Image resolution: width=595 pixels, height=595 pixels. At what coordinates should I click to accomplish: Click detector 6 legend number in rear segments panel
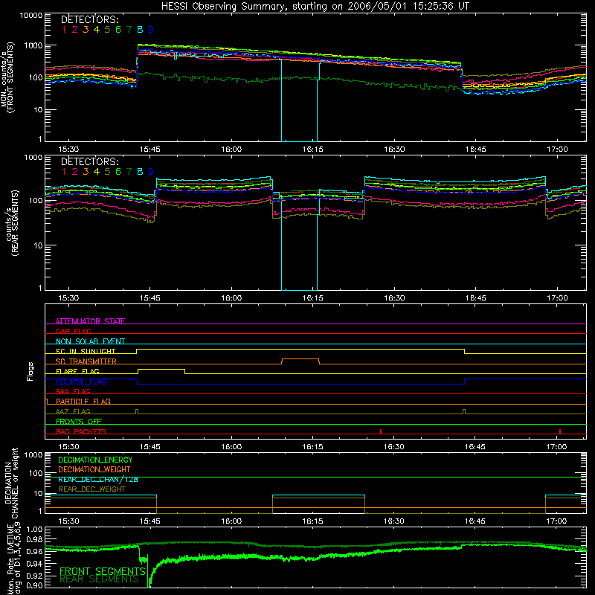(x=118, y=172)
